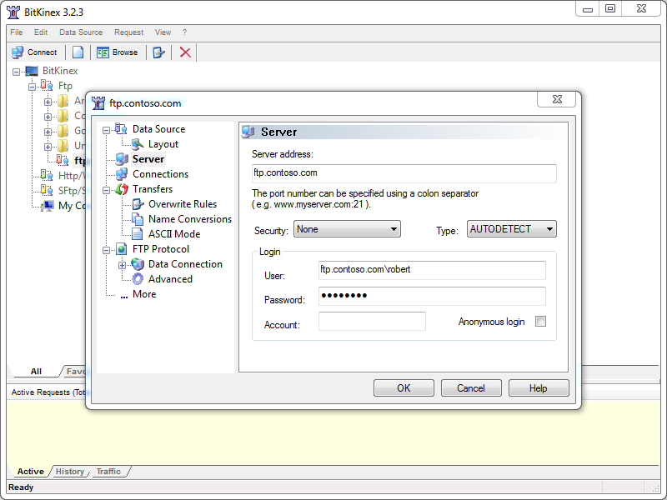Open the Overwrite Rules settings page
The height and width of the screenshot is (500, 667).
coord(182,204)
